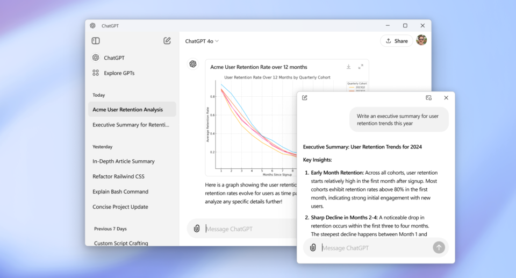
Task: Open the user profile avatar
Action: coord(421,40)
